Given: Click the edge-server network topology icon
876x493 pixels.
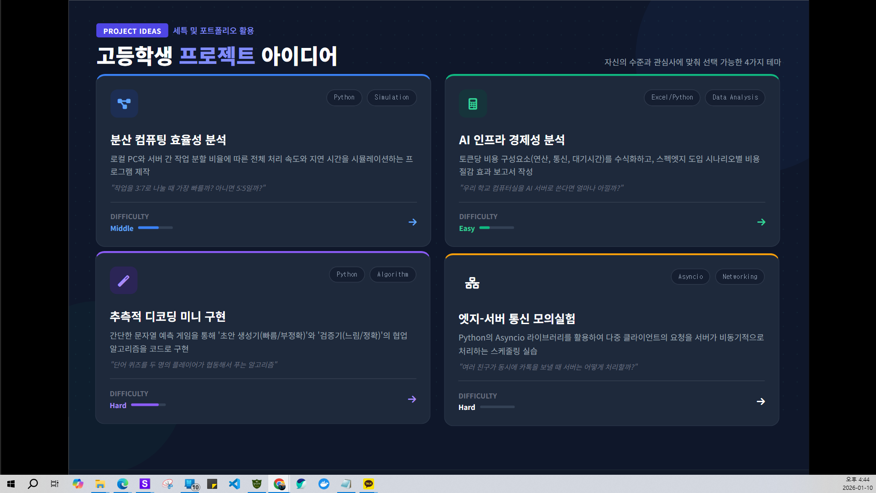Looking at the screenshot, I should 472,283.
